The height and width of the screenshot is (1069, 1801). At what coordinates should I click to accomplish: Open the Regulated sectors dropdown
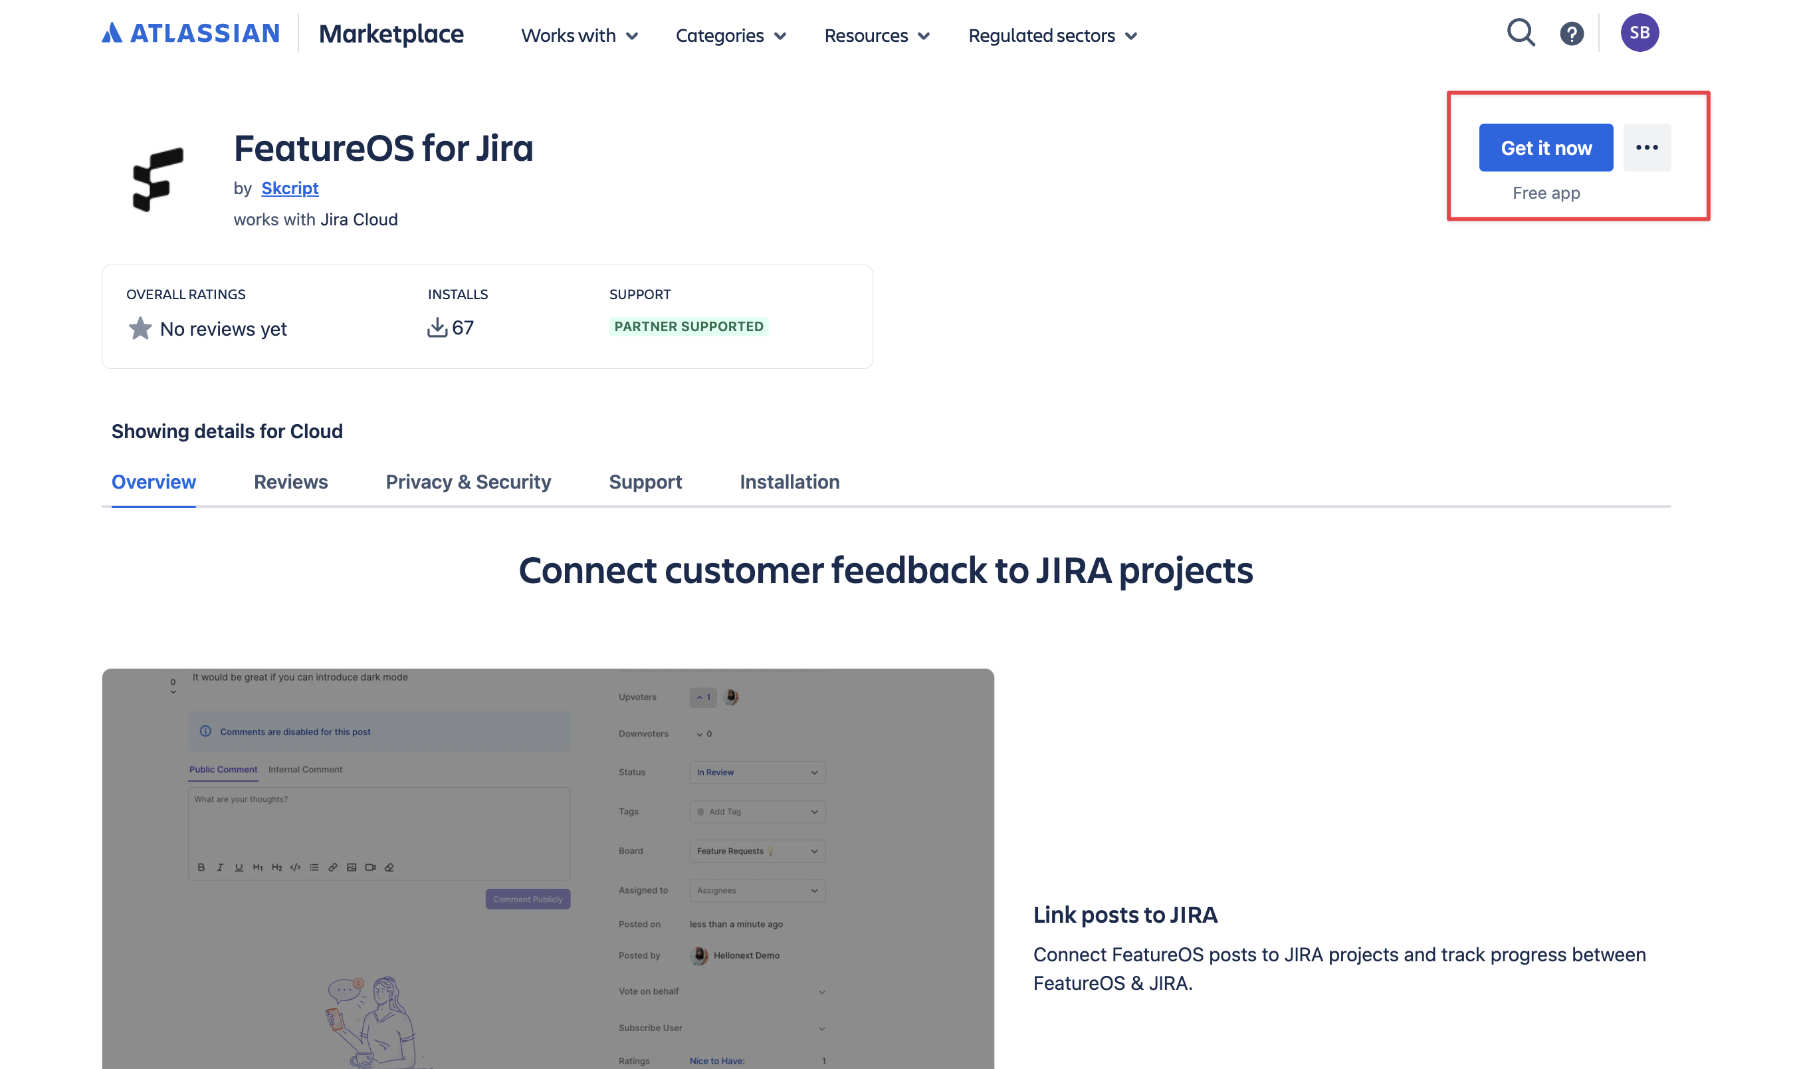(1052, 35)
